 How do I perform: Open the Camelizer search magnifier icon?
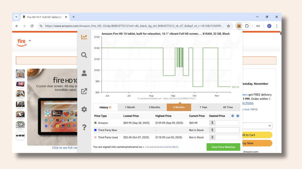tap(84, 55)
